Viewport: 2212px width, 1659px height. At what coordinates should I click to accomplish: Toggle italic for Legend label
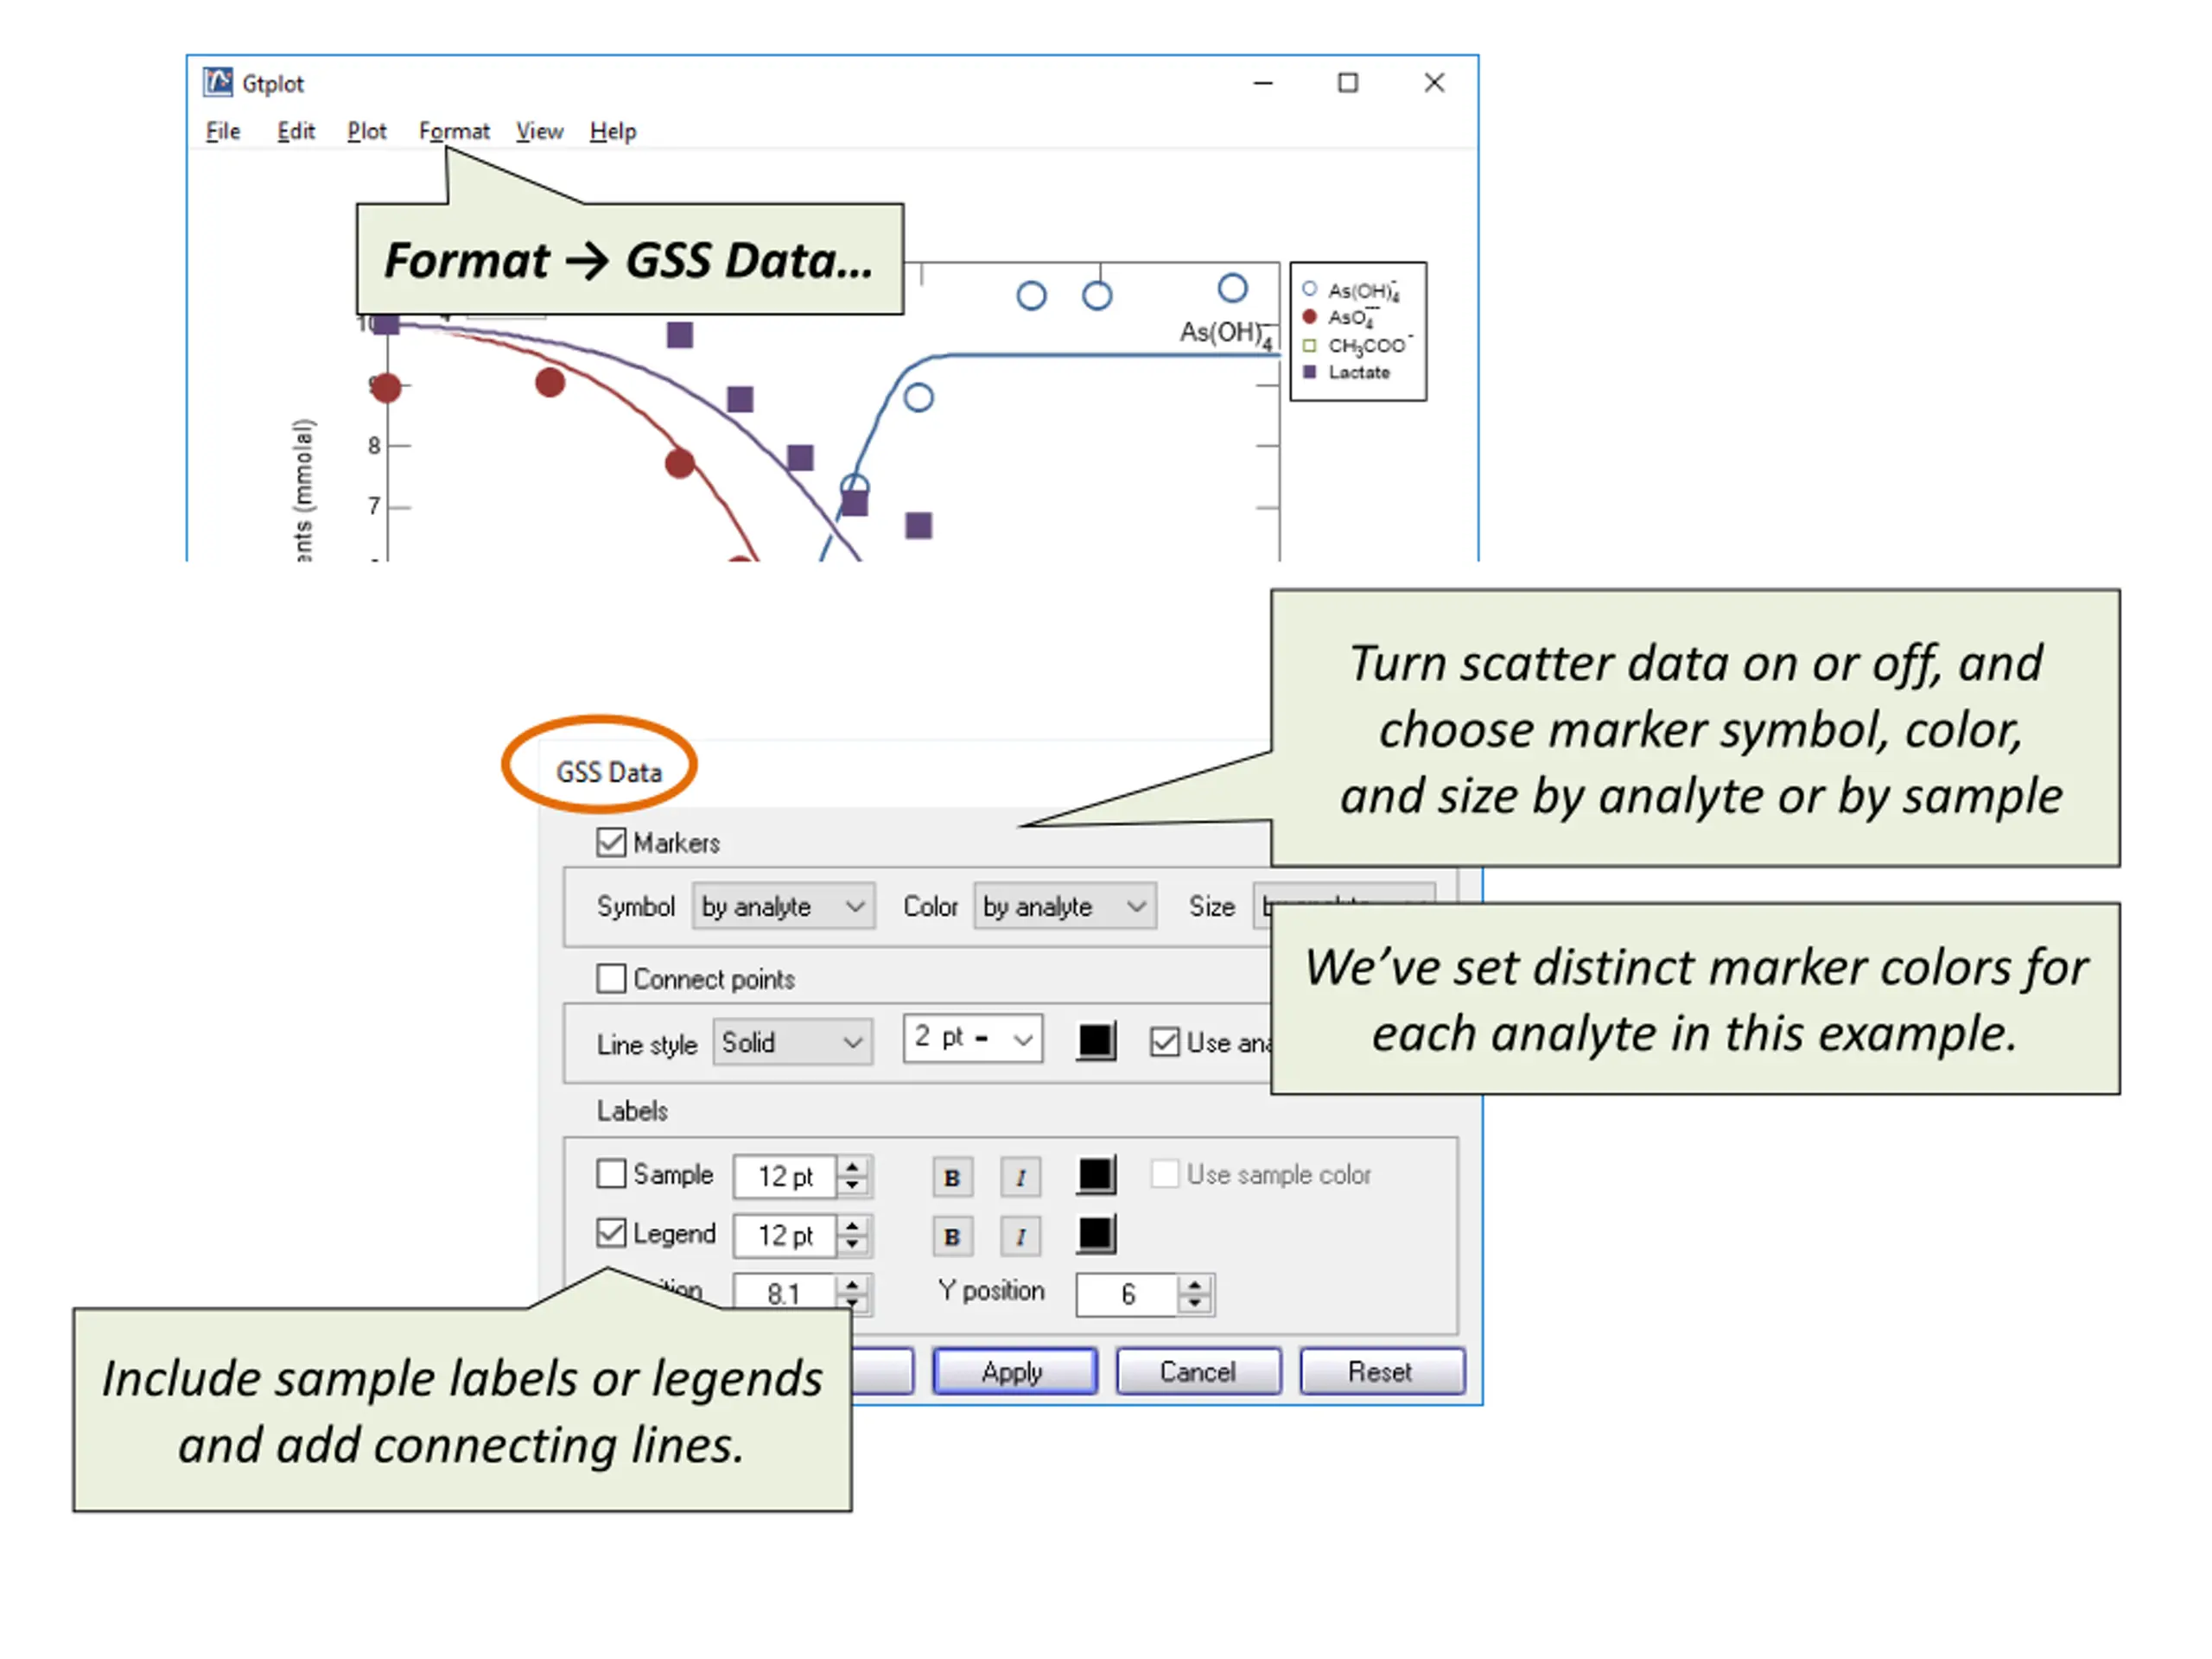(x=1020, y=1236)
